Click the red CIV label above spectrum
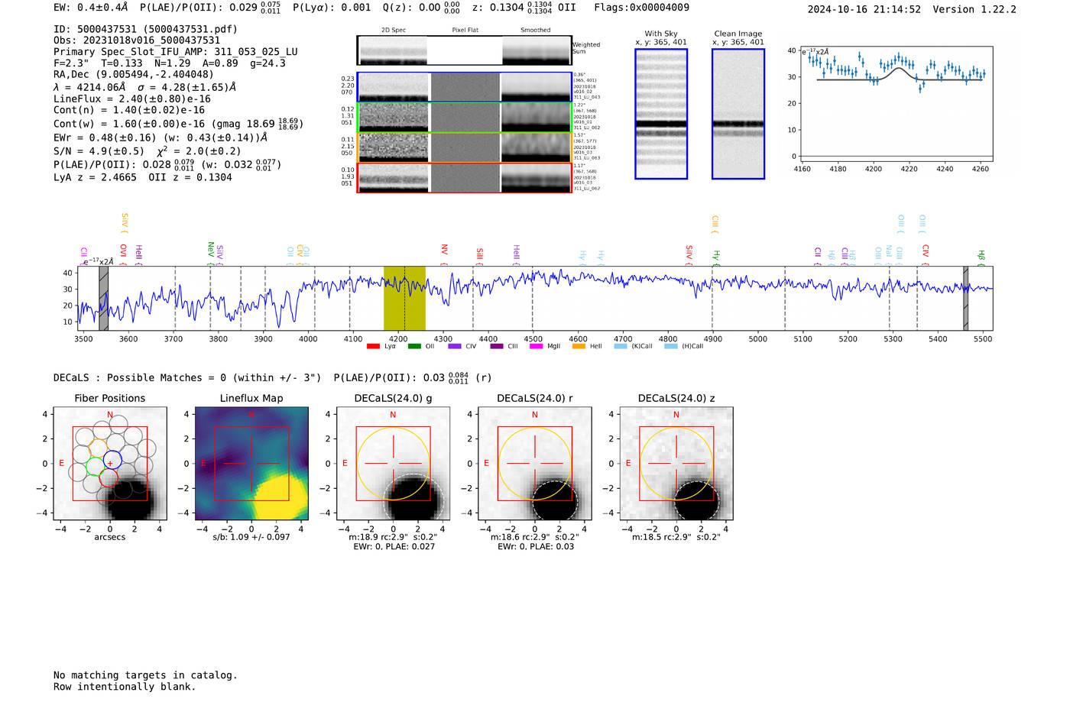The height and width of the screenshot is (728, 1070). (x=925, y=251)
